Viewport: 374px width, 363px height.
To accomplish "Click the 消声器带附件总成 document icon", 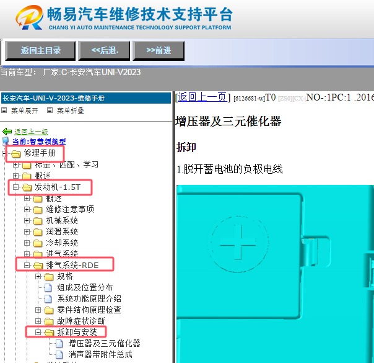I will pyautogui.click(x=59, y=355).
